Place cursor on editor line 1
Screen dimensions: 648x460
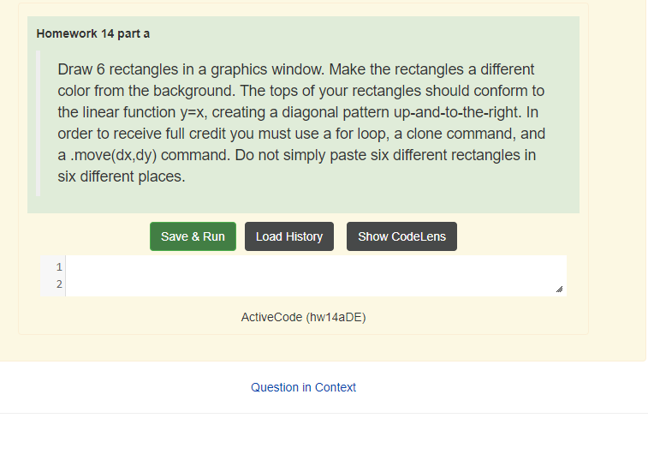click(x=315, y=266)
